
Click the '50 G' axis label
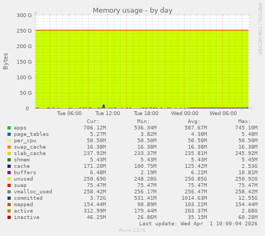click(x=26, y=93)
